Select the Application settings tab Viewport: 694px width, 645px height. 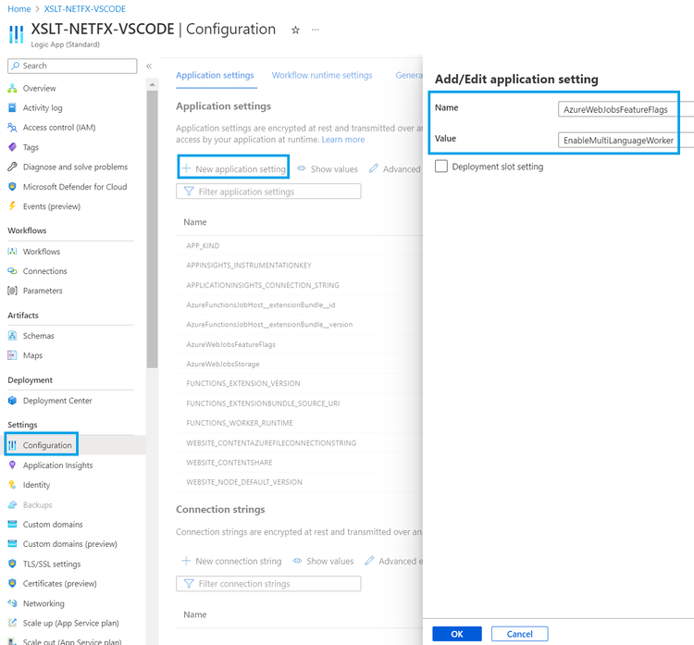click(x=215, y=75)
